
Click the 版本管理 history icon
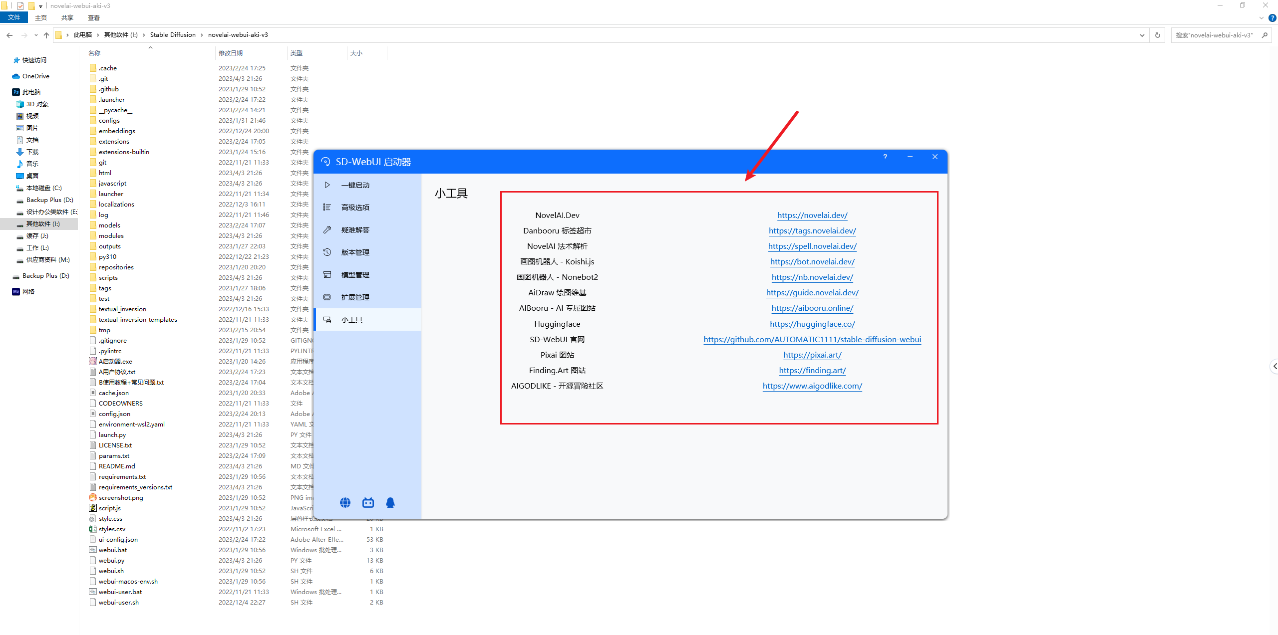(x=327, y=252)
